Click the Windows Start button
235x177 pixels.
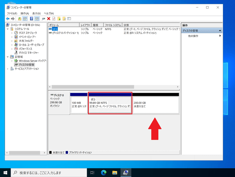pos(5,172)
